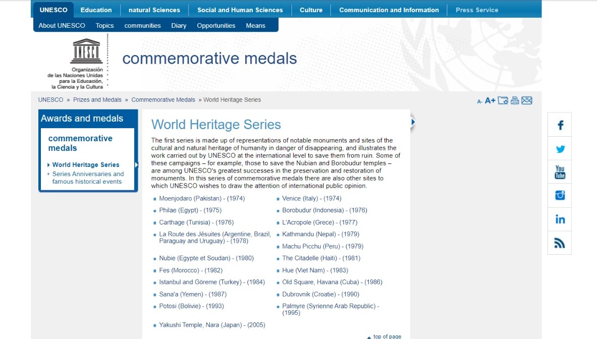Open the Education tab

pos(96,10)
